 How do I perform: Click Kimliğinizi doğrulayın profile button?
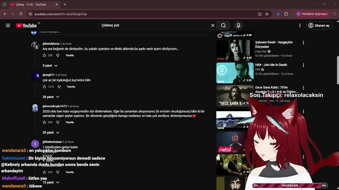(312, 14)
